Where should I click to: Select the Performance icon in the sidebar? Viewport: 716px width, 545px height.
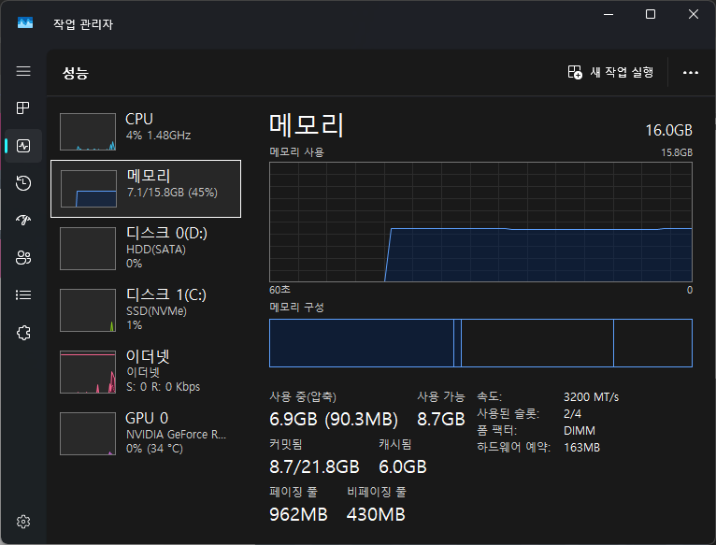point(23,146)
